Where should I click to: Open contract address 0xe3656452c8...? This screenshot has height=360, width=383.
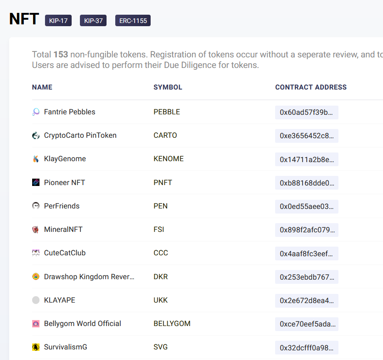pyautogui.click(x=307, y=136)
